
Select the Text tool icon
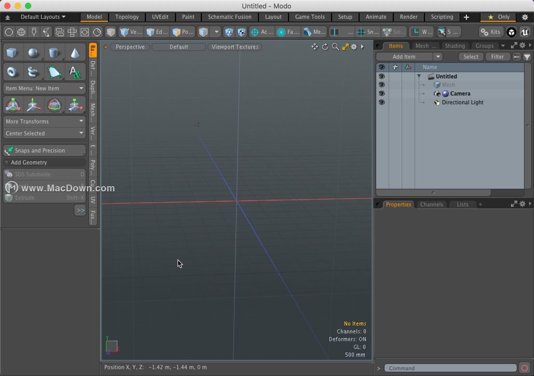coord(75,72)
